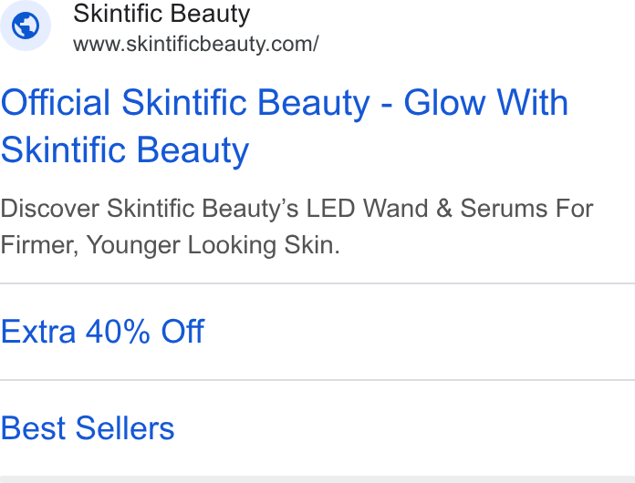Click the words LED Wand in the description
The height and width of the screenshot is (483, 635).
[x=367, y=209]
